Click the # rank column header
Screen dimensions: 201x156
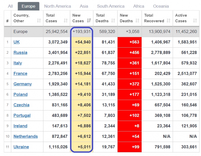[x=7, y=21]
